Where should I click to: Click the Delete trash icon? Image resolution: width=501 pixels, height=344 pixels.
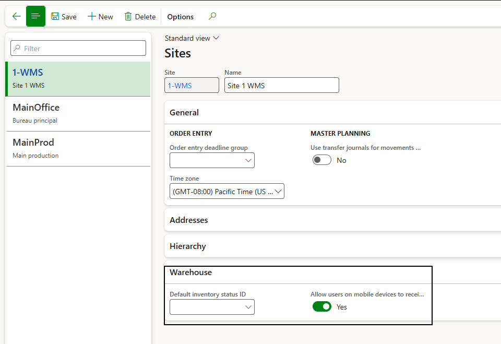(128, 17)
